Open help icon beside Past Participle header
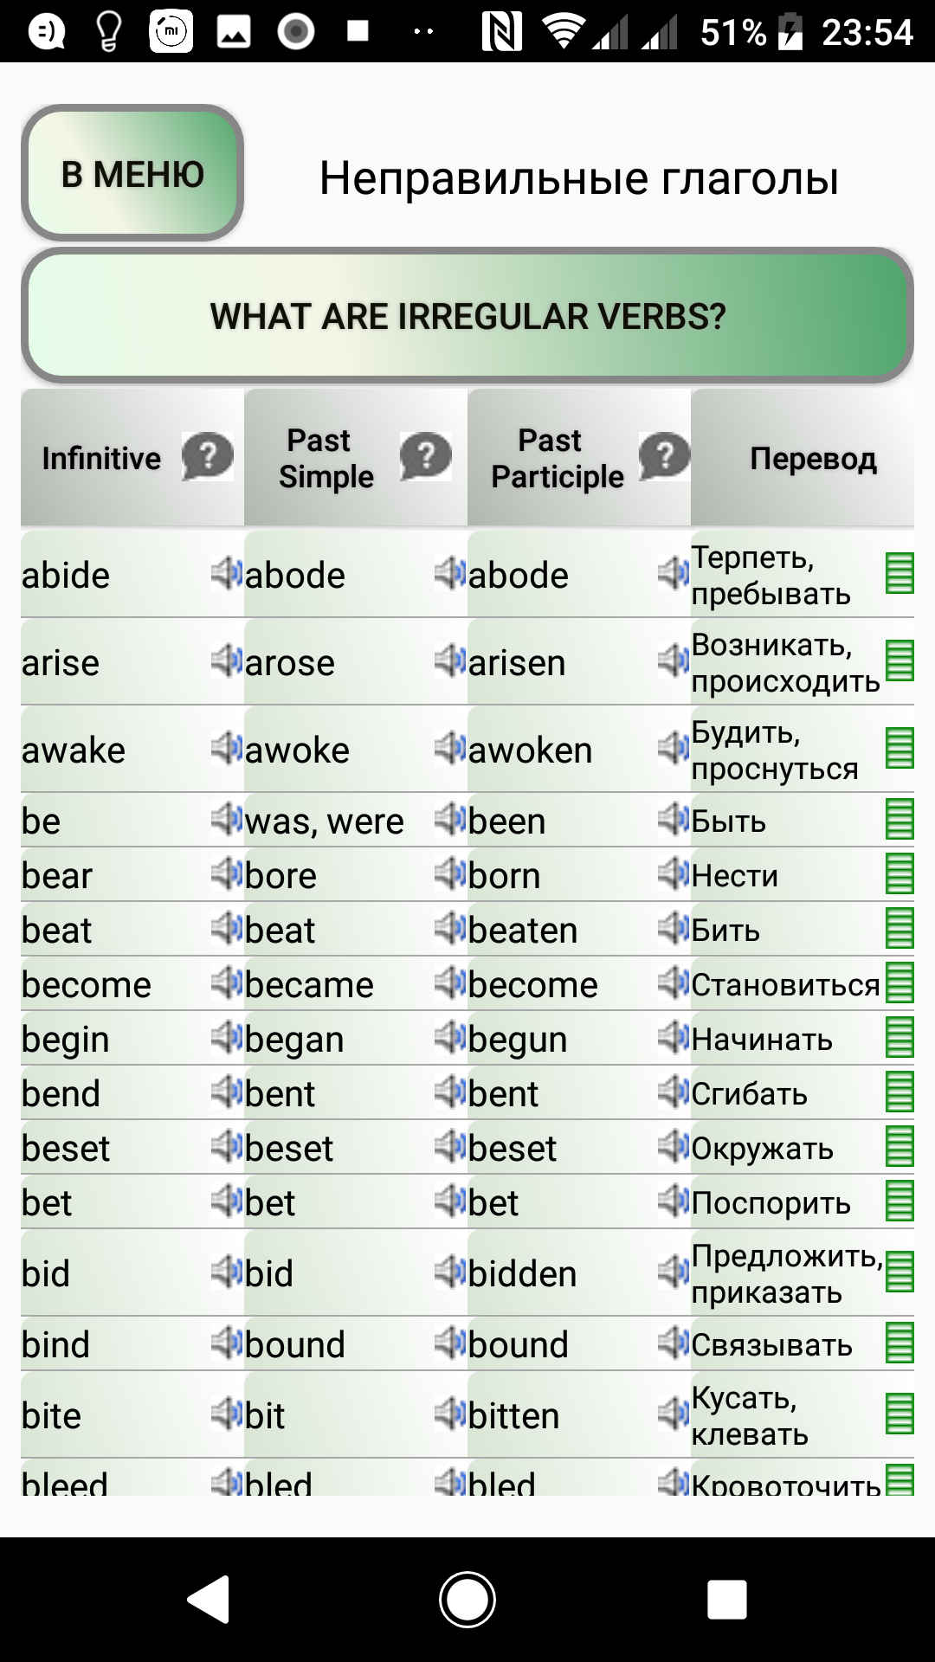The height and width of the screenshot is (1662, 935). coord(664,455)
